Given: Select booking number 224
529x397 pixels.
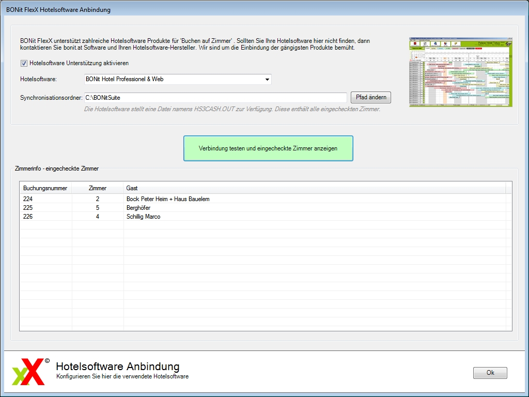Looking at the screenshot, I should coord(28,199).
